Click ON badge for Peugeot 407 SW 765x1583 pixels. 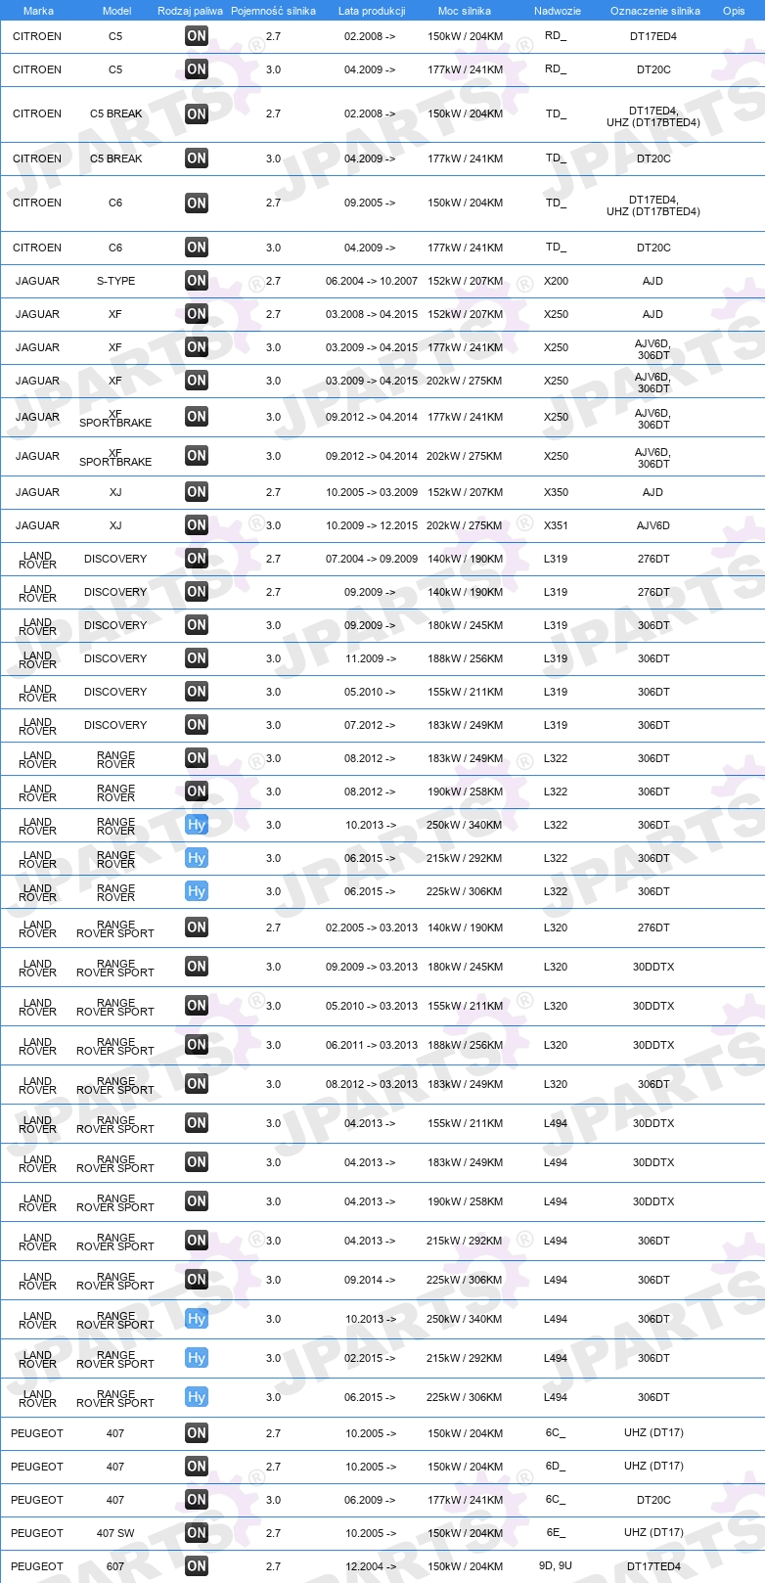tap(197, 1533)
